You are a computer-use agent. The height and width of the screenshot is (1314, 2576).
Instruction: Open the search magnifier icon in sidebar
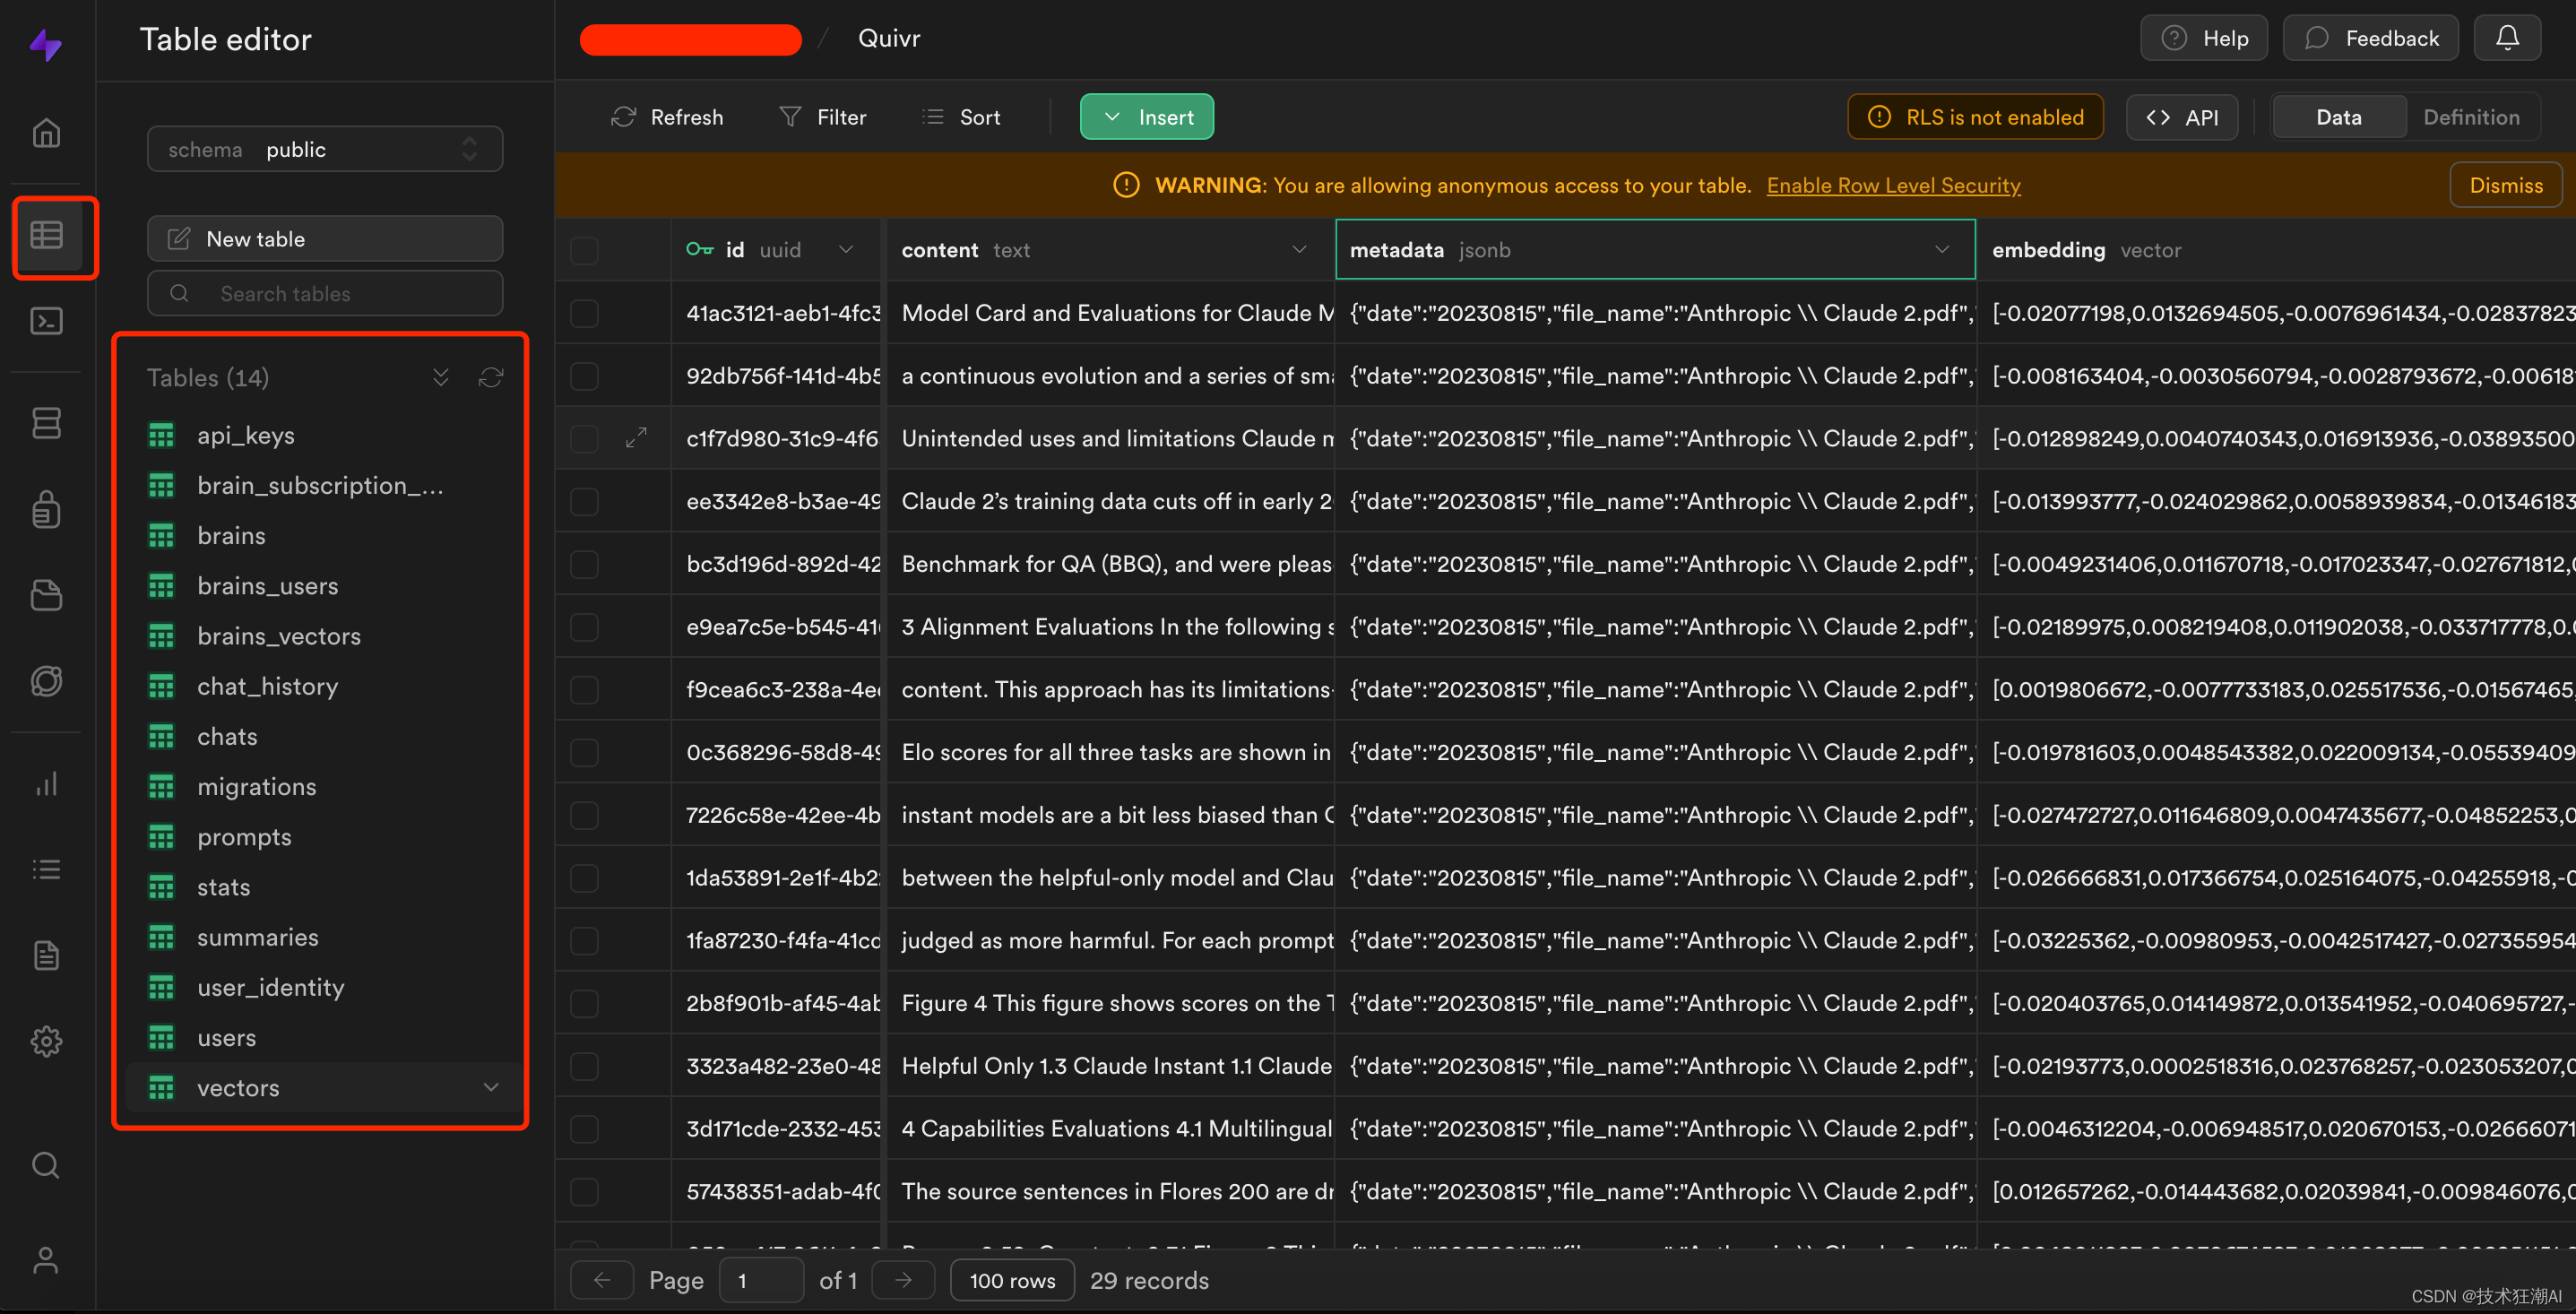(46, 1165)
